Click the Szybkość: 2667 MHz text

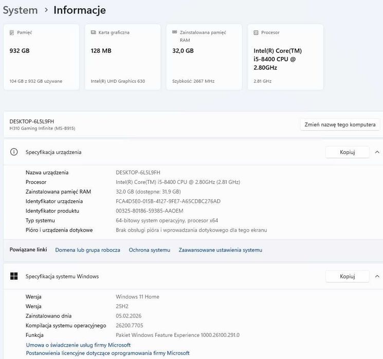click(193, 81)
